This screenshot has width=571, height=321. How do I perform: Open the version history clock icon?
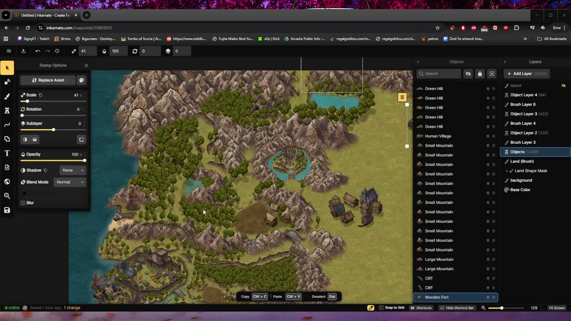point(57,51)
